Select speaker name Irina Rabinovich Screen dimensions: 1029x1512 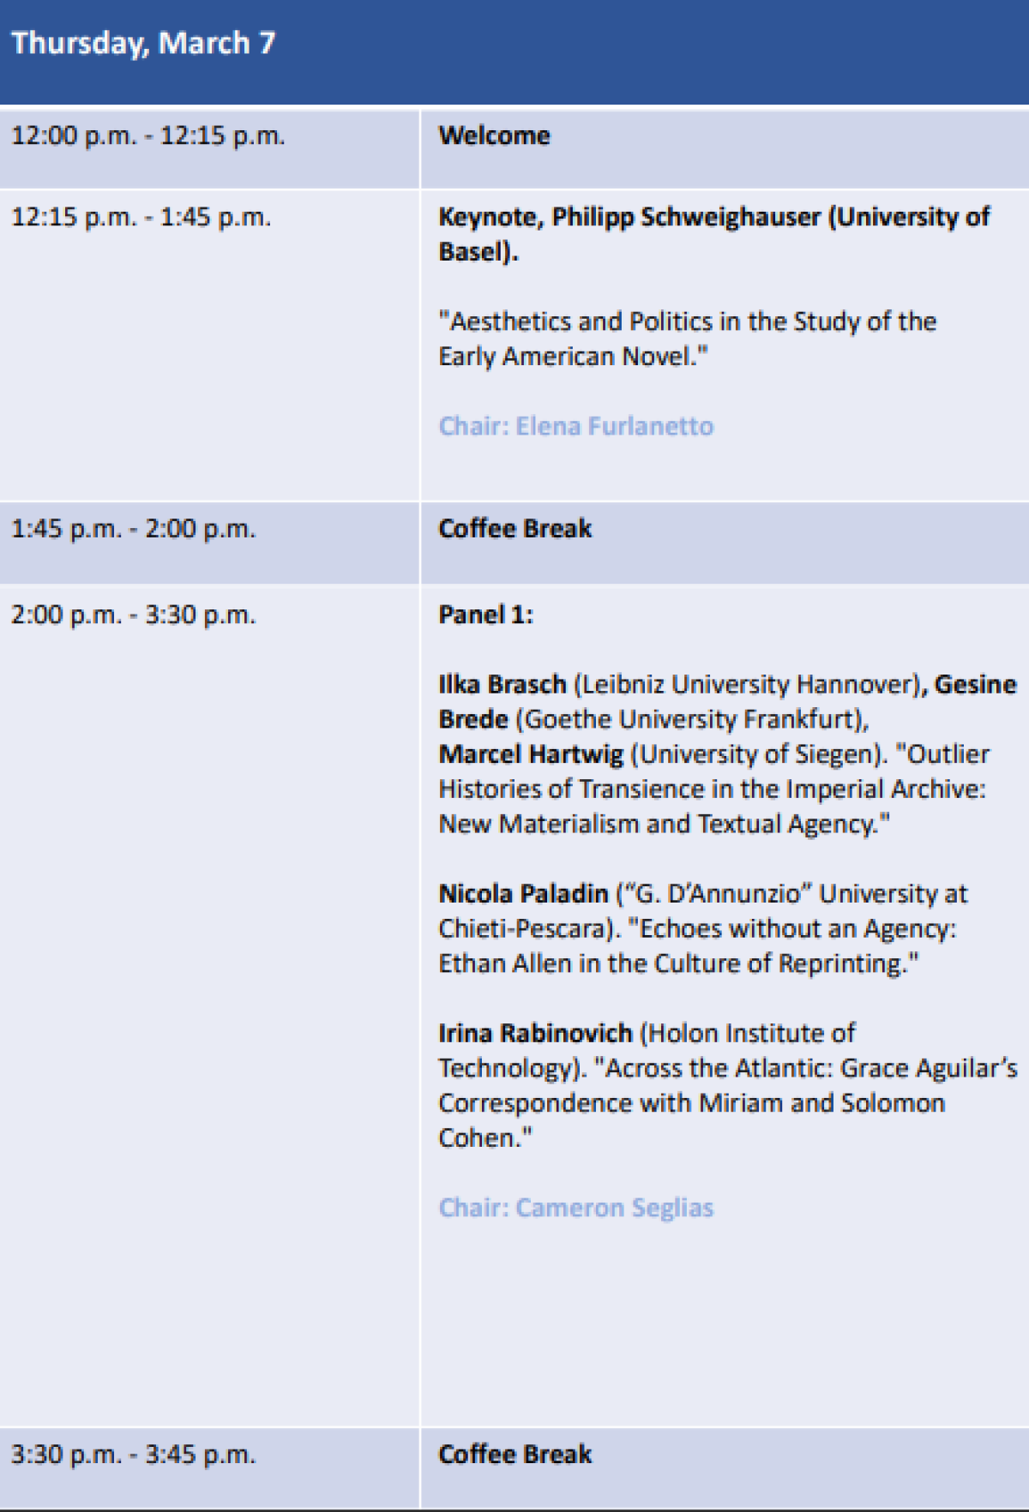tap(535, 1034)
